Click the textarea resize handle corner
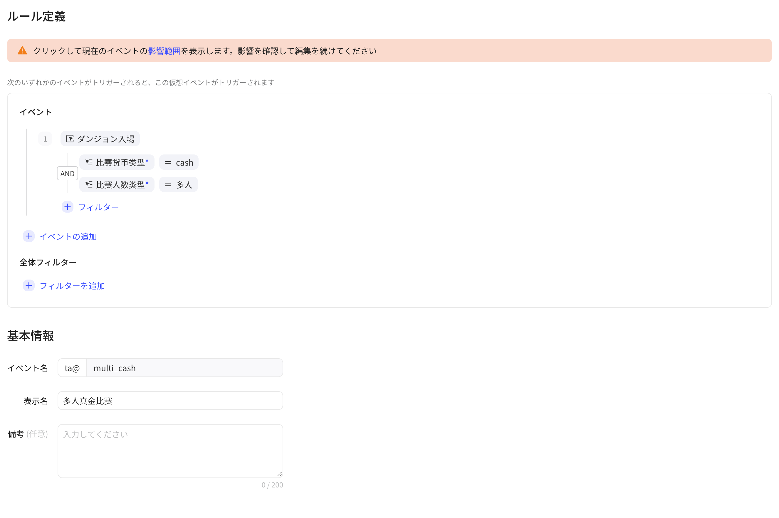779x518 pixels. [x=279, y=474]
